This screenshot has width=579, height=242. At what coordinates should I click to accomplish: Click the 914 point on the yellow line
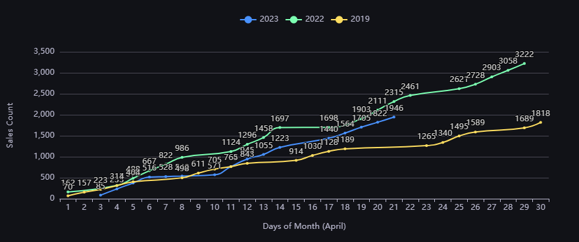[296, 160]
